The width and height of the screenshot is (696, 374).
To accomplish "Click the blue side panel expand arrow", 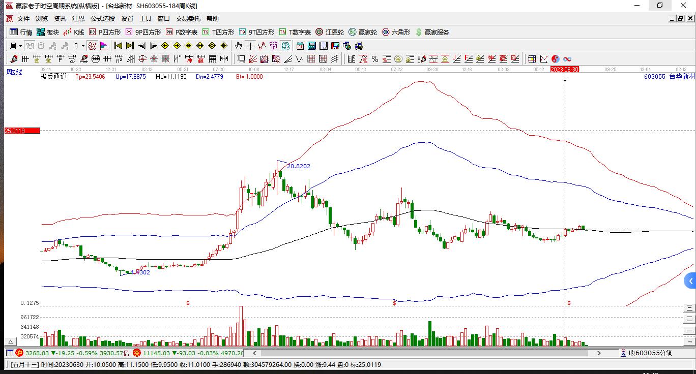I will click(x=690, y=280).
